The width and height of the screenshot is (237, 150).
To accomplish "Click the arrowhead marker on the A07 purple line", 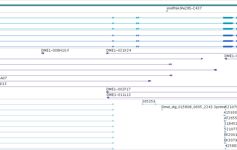I will point(150,81).
